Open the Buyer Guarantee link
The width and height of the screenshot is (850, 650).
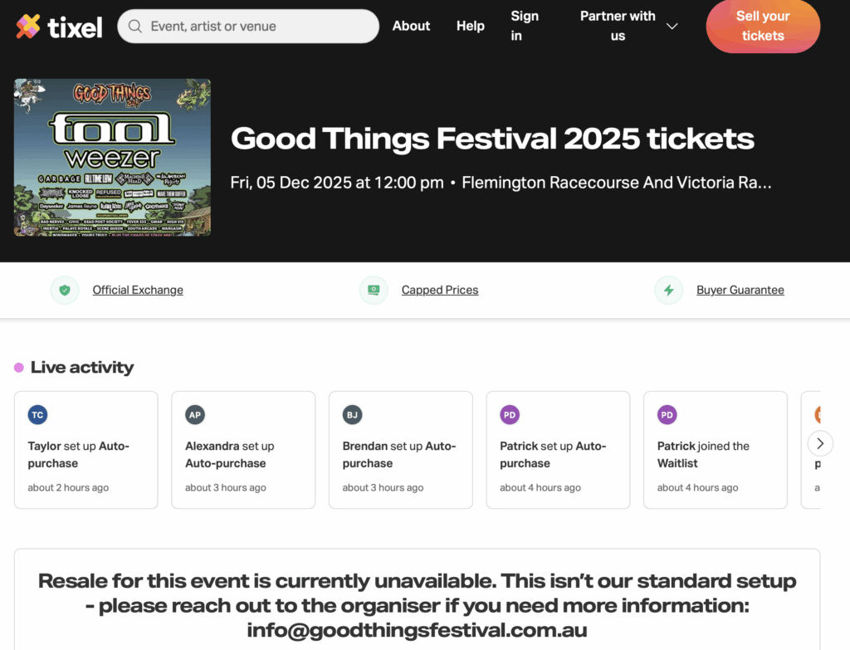pos(740,290)
